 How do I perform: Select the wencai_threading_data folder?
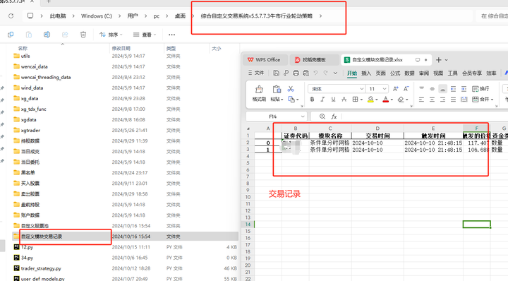46,77
